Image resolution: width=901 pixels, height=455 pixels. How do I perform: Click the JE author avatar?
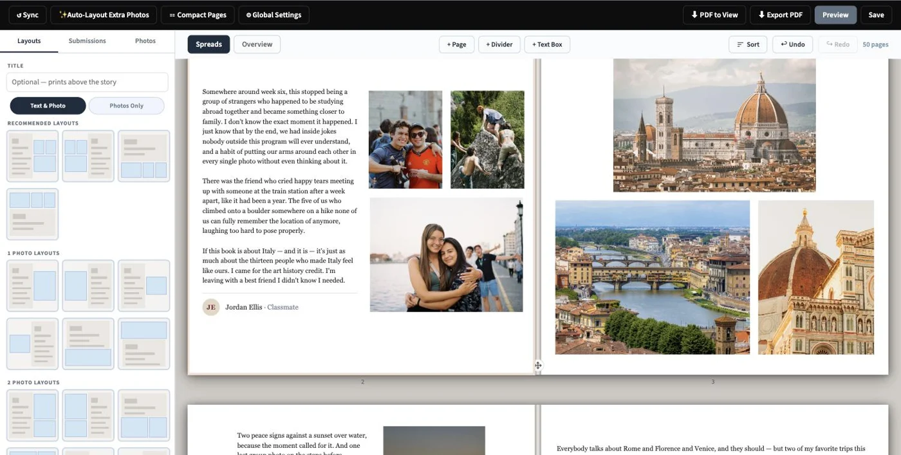coord(211,307)
